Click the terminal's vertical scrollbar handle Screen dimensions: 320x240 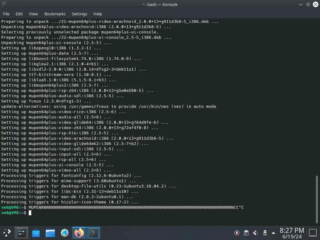click(317, 199)
